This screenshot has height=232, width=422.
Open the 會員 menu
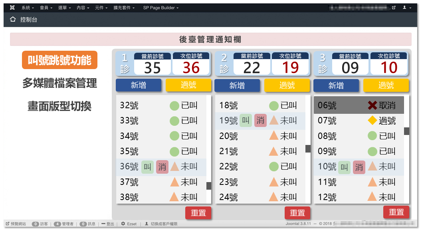(x=46, y=8)
